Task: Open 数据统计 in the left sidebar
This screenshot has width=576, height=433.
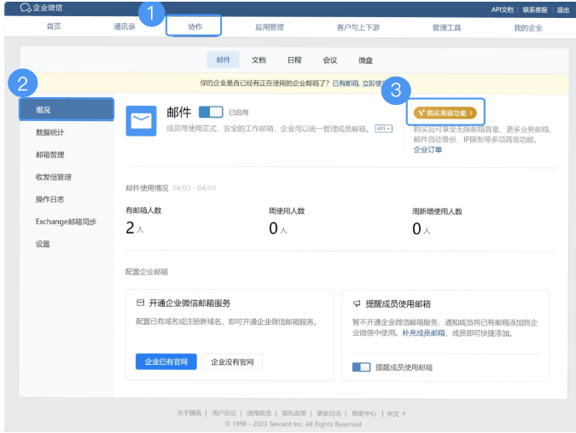Action: pos(49,133)
